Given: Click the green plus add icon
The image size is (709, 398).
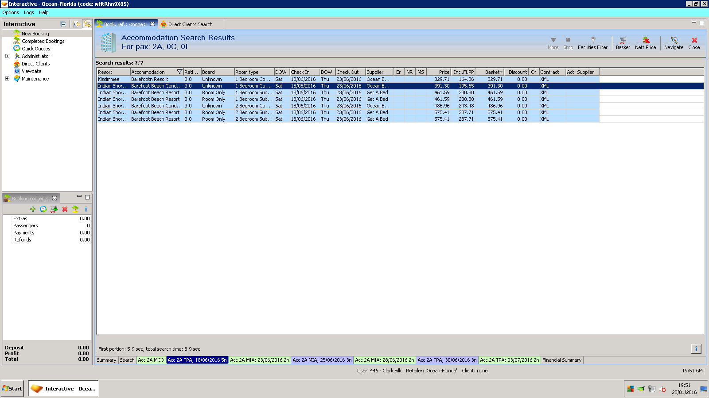Looking at the screenshot, I should click(x=33, y=209).
